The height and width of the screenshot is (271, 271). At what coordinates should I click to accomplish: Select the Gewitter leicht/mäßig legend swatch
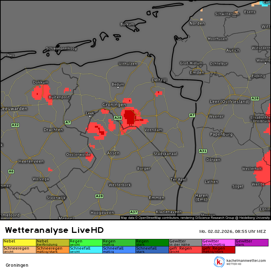[219, 243]
